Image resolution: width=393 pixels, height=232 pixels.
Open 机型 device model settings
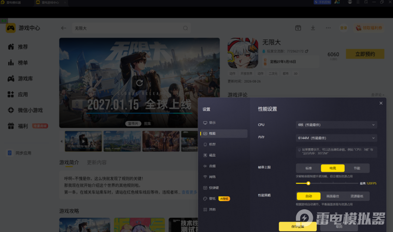pos(223,145)
